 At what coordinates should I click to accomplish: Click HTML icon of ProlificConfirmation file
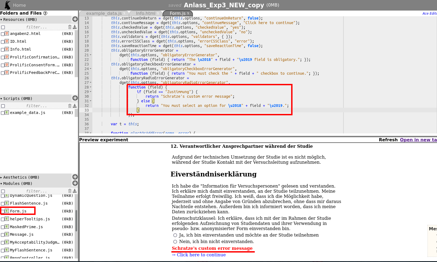click(7, 57)
